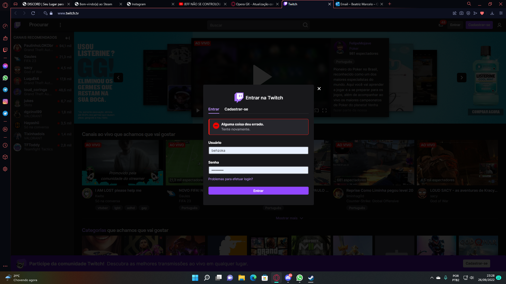Image resolution: width=506 pixels, height=284 pixels.
Task: Click Entrar button in Twitch header
Action: 455,25
